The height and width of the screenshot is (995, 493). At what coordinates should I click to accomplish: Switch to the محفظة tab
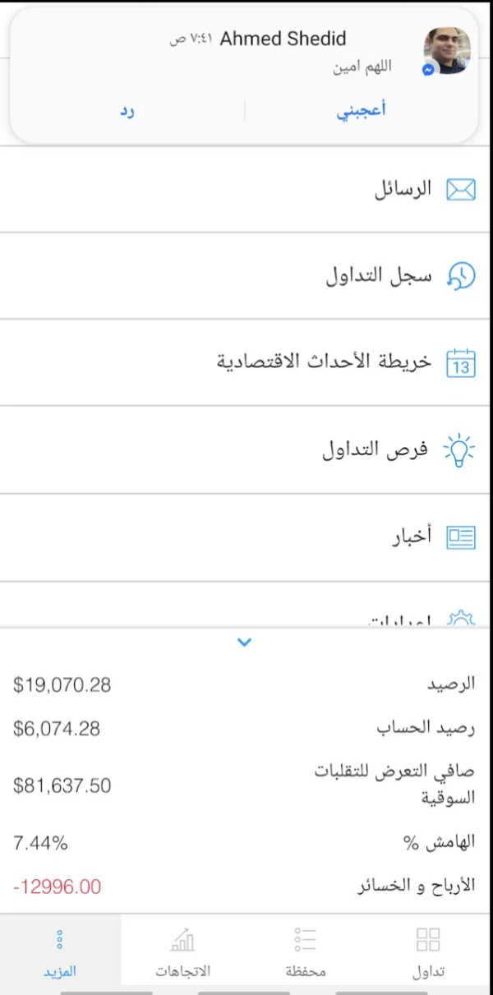pyautogui.click(x=306, y=951)
